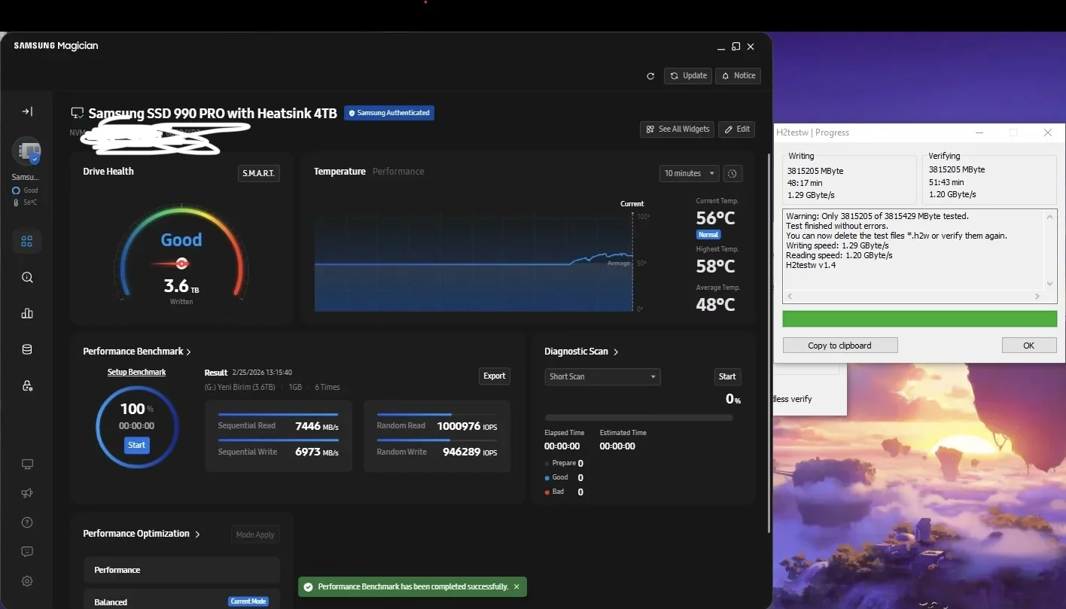Screen dimensions: 1066x609
Task: Select the Performance optimization mode
Action: [x=181, y=570]
